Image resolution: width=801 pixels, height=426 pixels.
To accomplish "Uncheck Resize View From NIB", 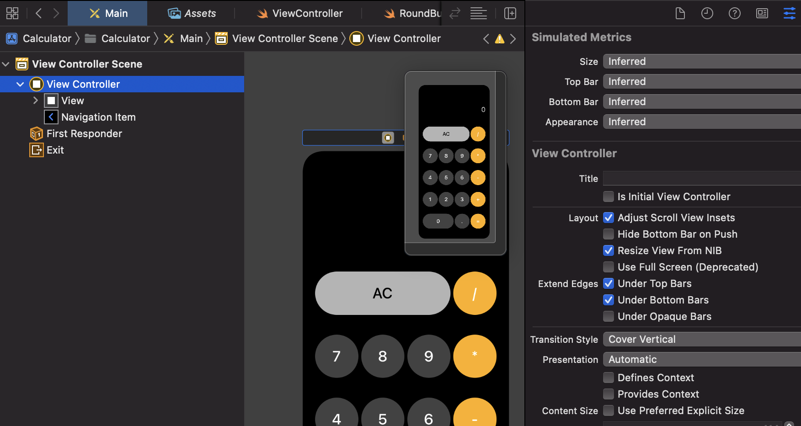I will tap(609, 250).
